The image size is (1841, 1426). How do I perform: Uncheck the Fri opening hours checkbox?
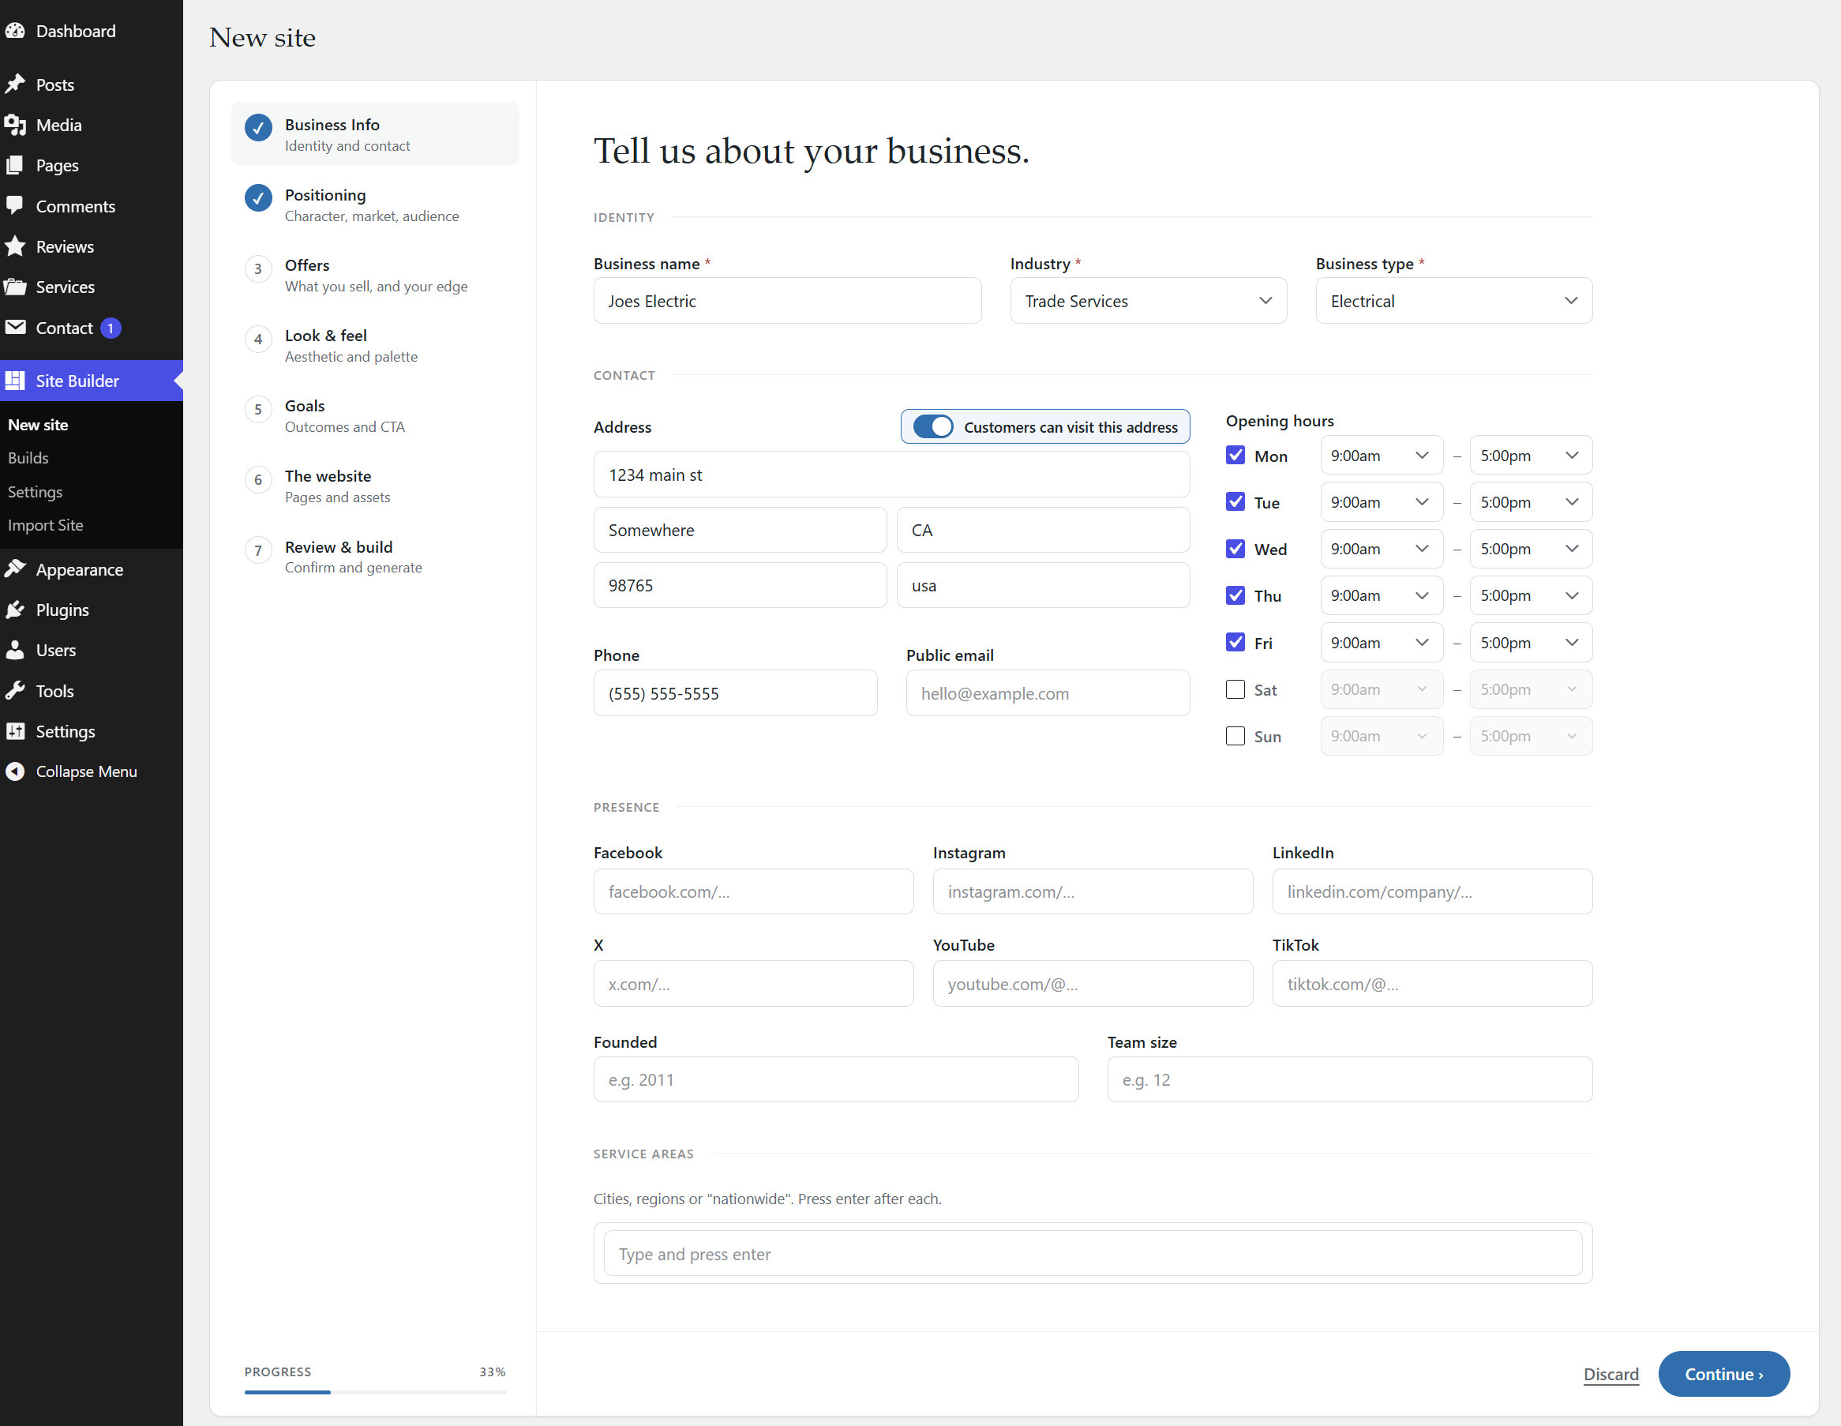[x=1235, y=643]
